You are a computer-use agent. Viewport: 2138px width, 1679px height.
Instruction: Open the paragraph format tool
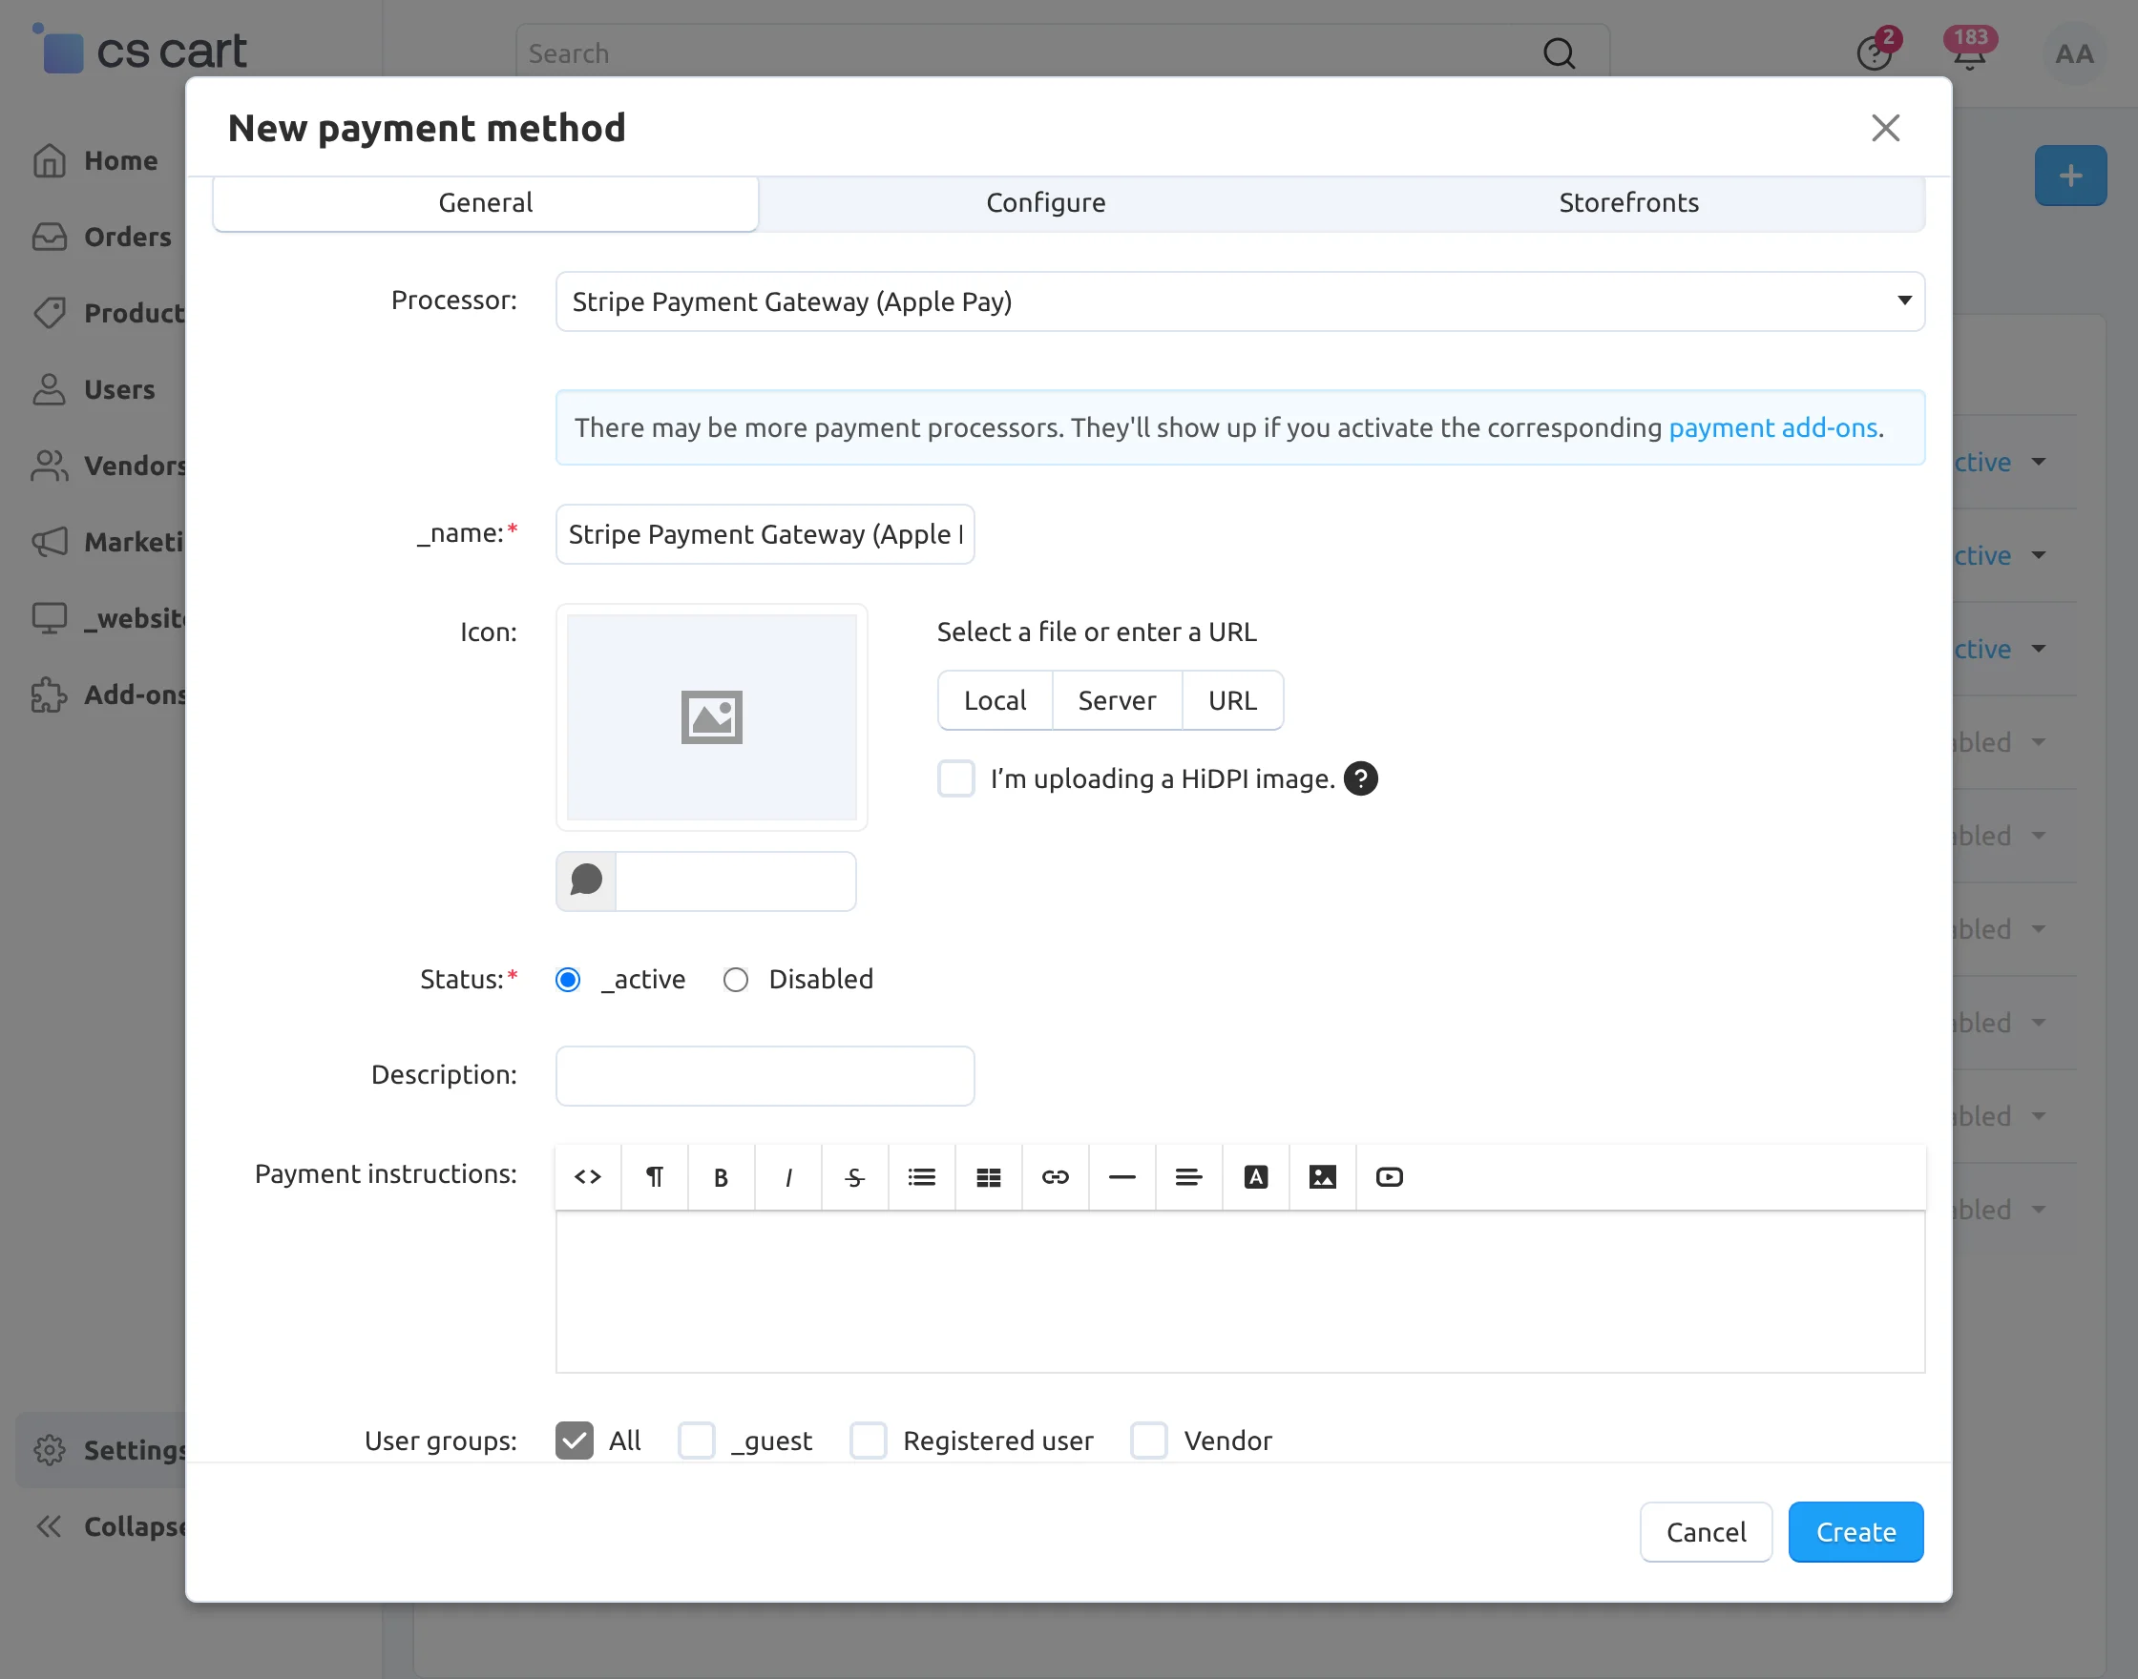654,1176
